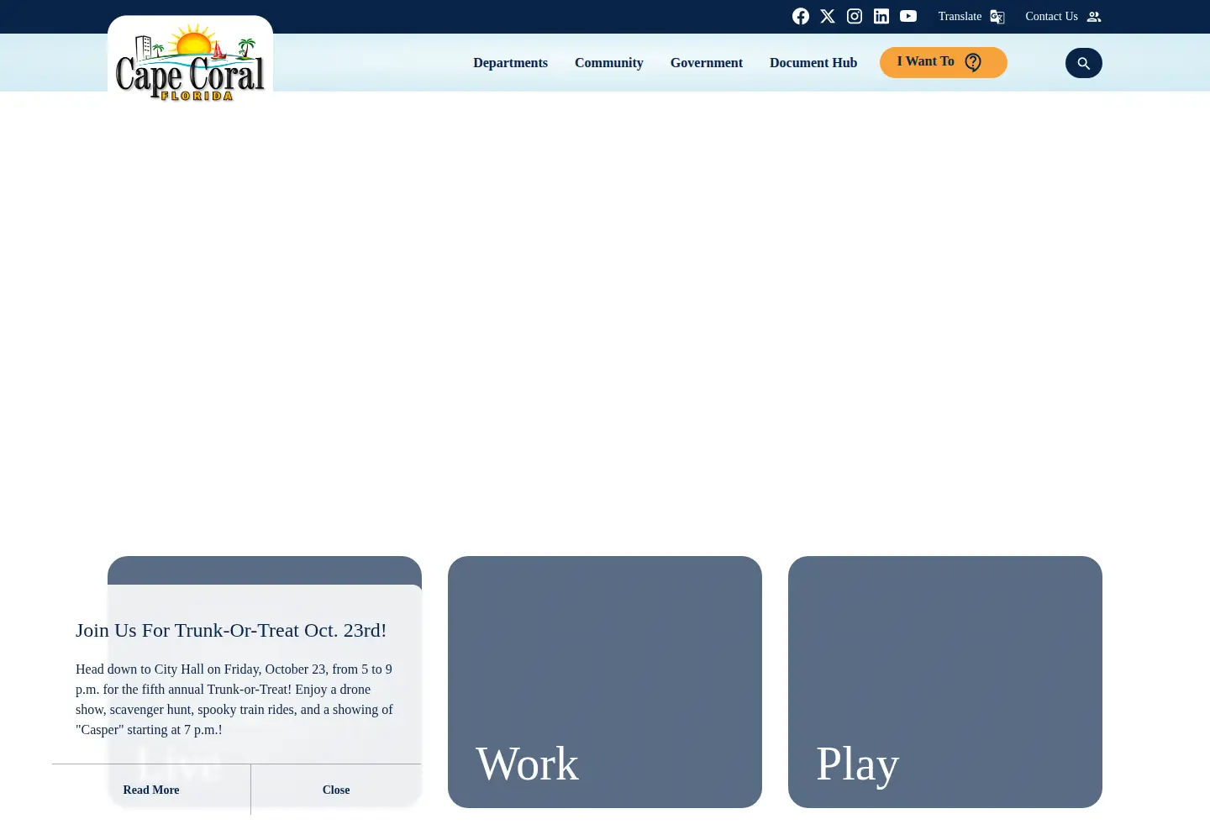Click the magnifier search button
Image resolution: width=1210 pixels, height=840 pixels.
(x=1084, y=63)
